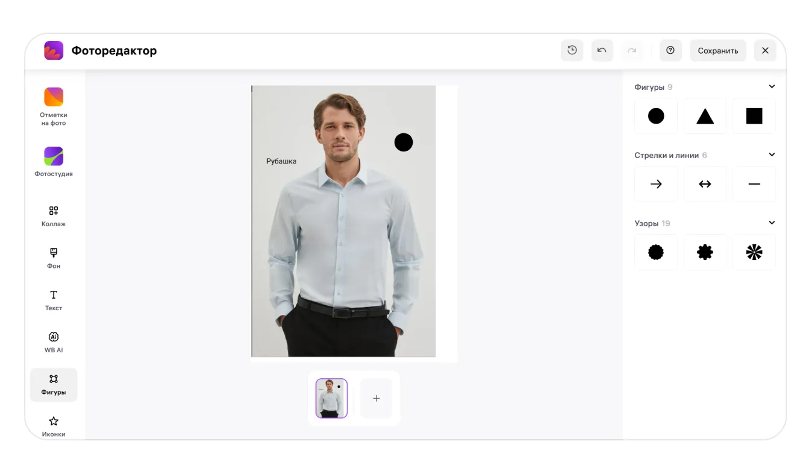Add a new photo slot with plus

(377, 398)
